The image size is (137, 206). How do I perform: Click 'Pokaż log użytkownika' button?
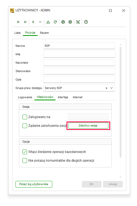[x=34, y=184]
